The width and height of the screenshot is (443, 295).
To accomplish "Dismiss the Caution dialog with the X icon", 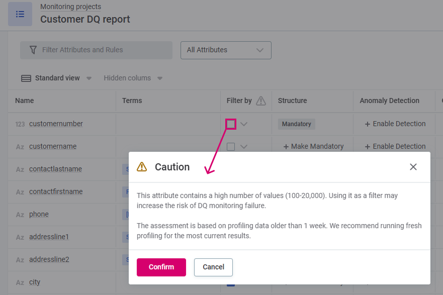I will click(x=413, y=166).
